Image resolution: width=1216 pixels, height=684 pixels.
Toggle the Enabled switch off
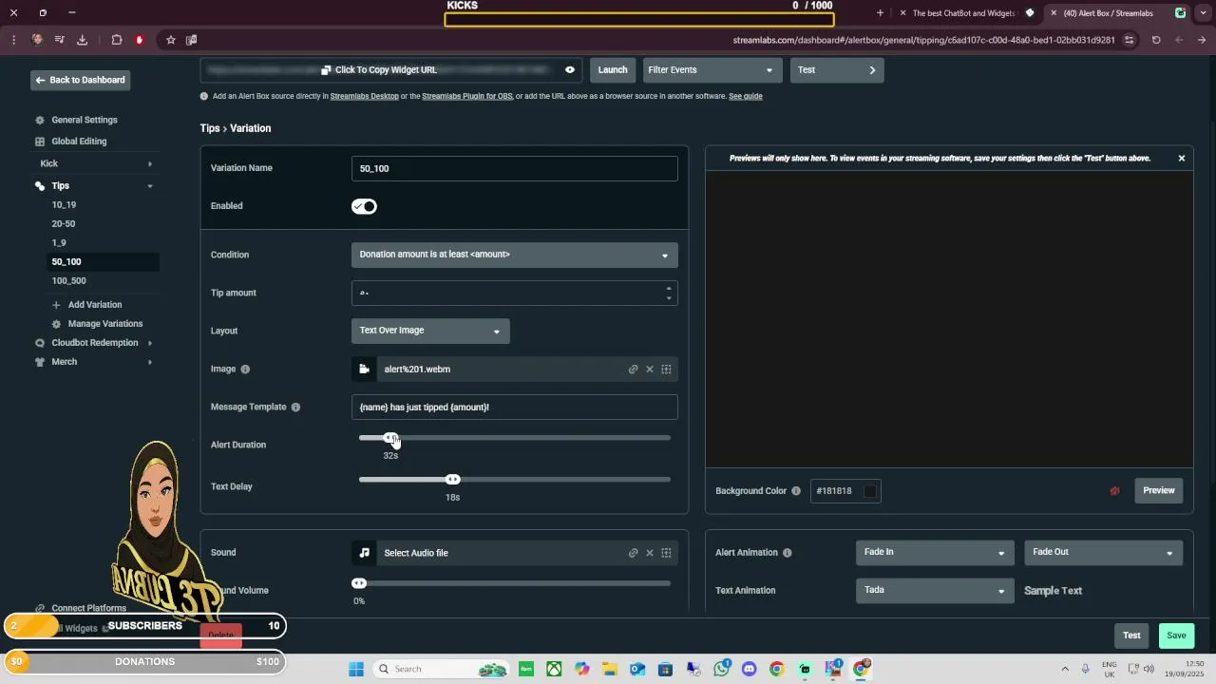click(364, 206)
